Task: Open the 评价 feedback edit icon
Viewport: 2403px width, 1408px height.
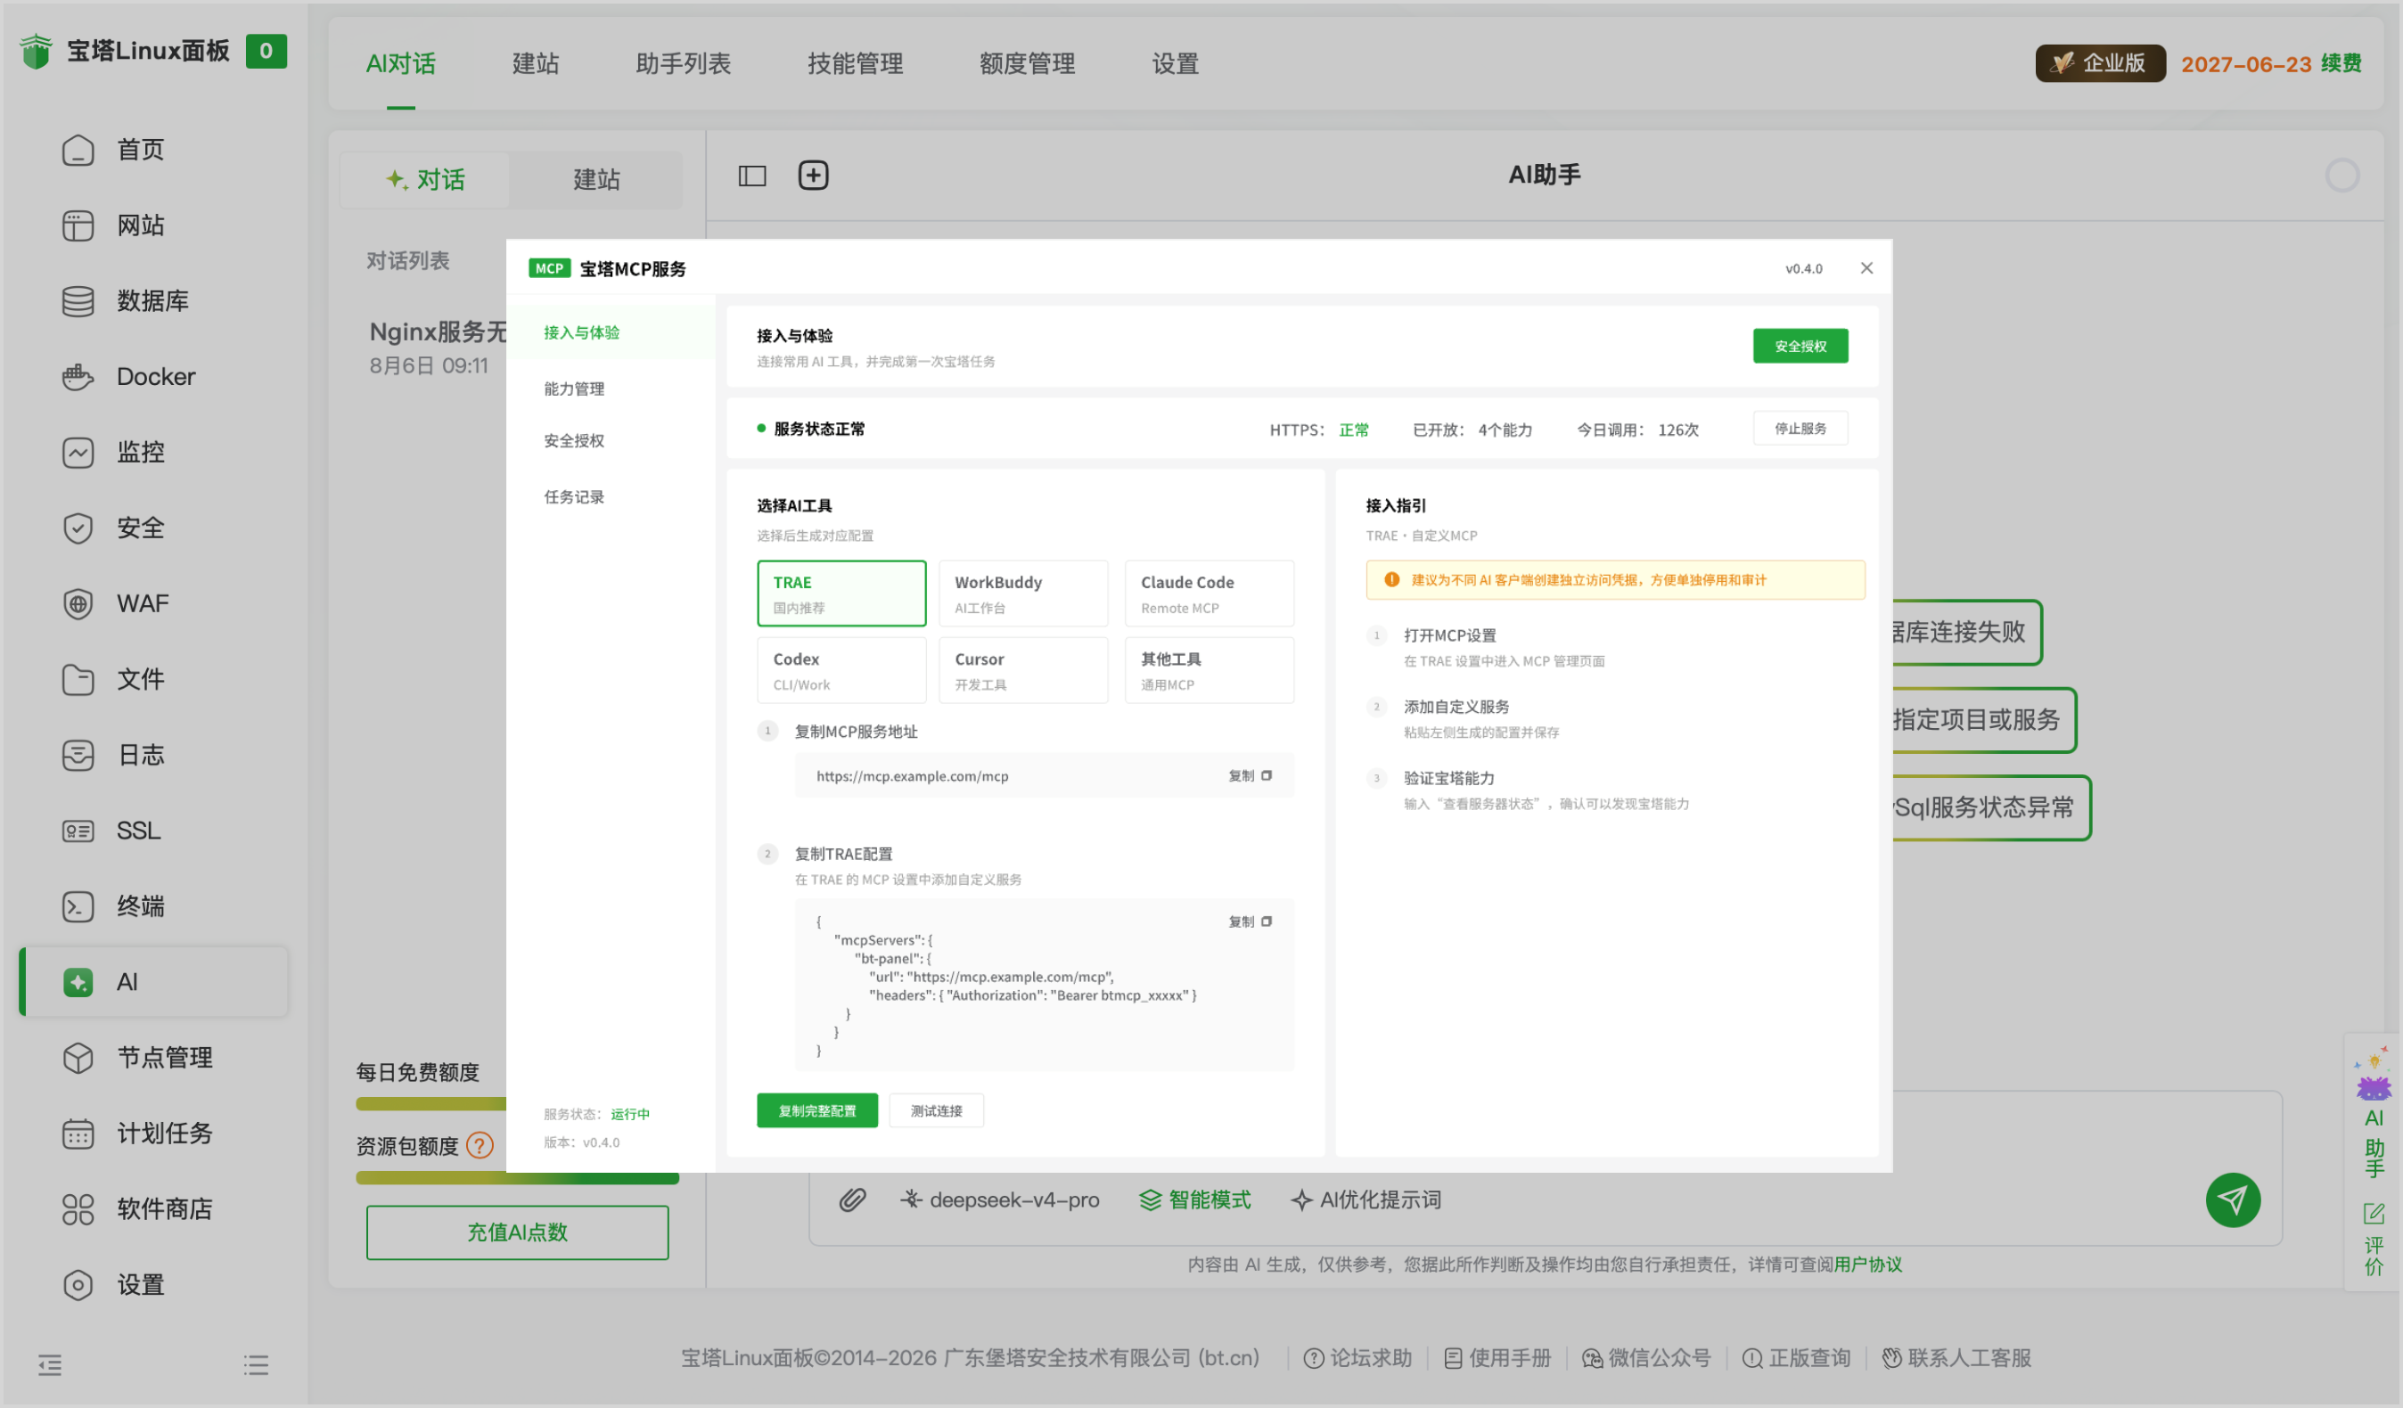Action: (x=2374, y=1240)
